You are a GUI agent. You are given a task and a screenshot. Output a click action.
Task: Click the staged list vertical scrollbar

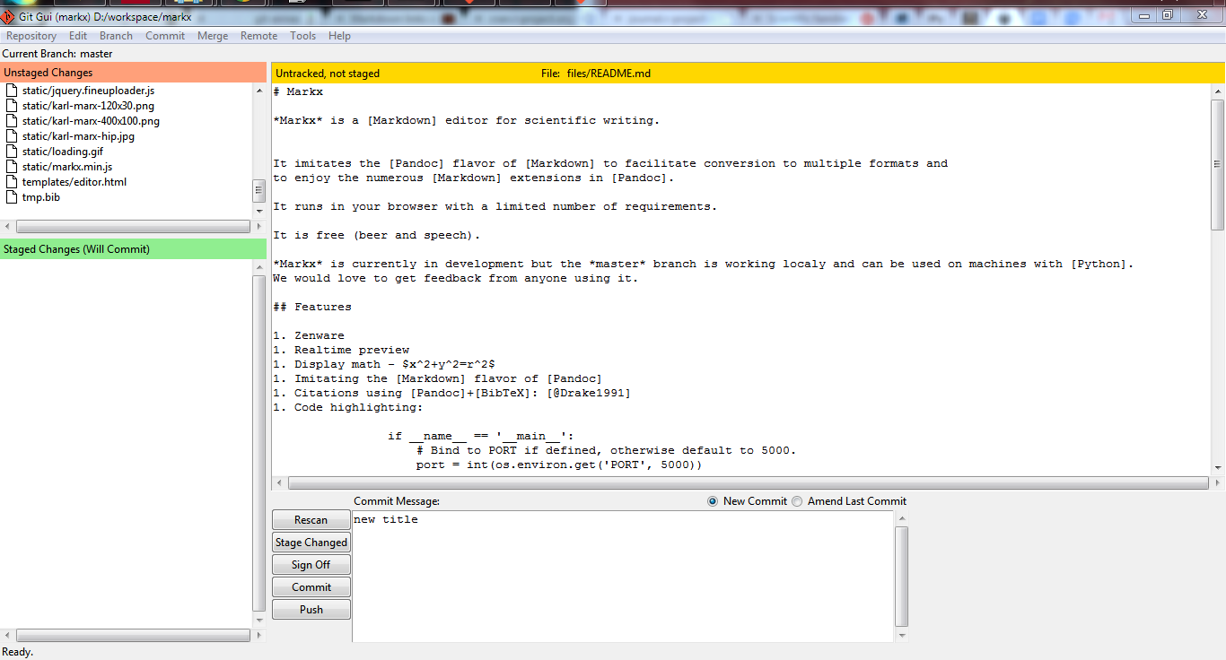pos(259,444)
